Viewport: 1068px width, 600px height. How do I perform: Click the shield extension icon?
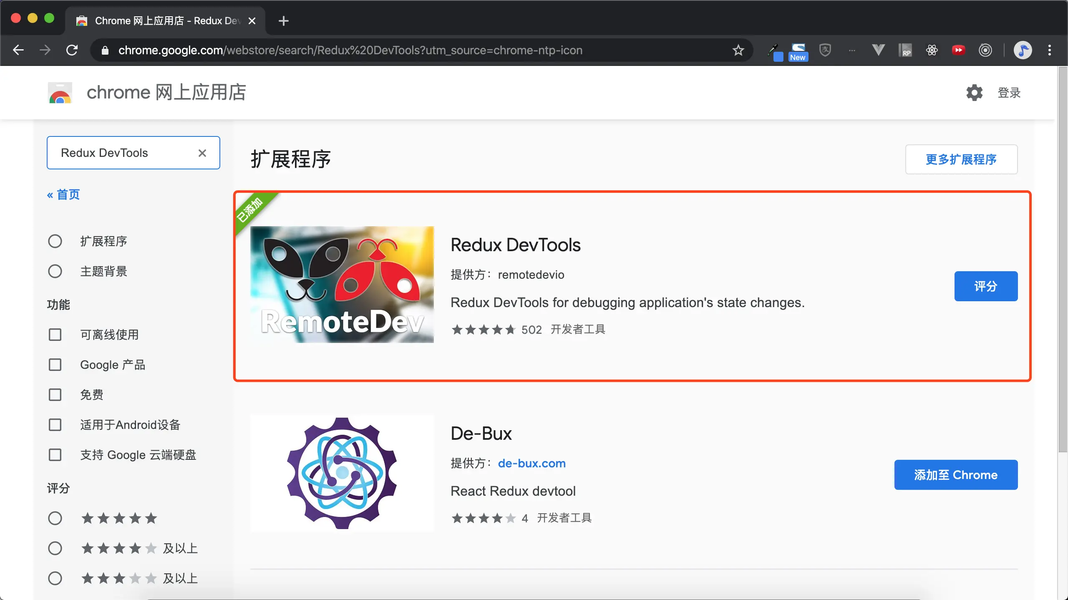point(825,50)
